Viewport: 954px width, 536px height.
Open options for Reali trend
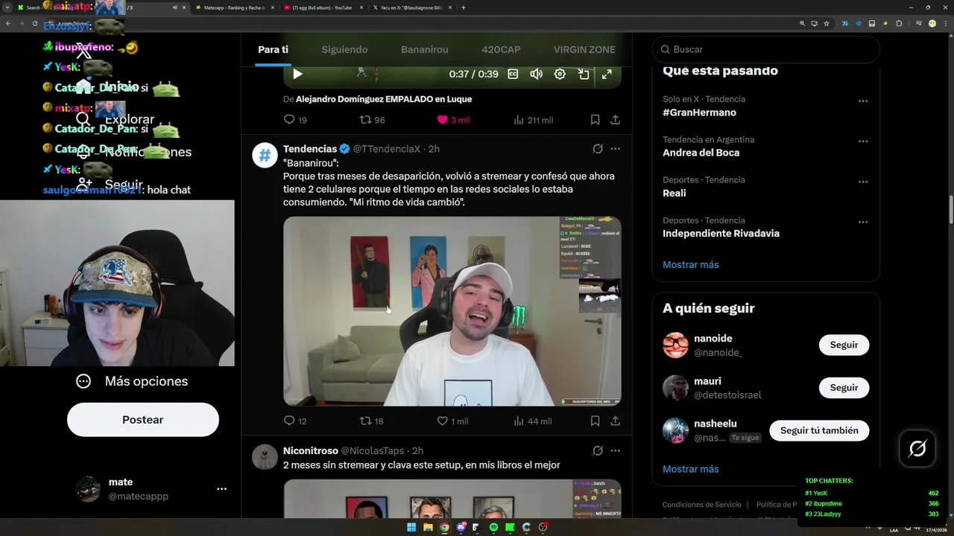coord(862,181)
